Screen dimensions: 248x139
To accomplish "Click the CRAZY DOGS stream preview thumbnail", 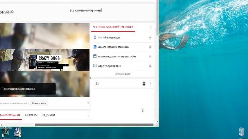I will tap(45, 60).
